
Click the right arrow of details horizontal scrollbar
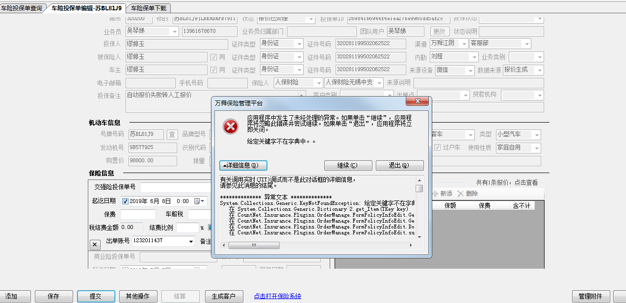(412, 245)
